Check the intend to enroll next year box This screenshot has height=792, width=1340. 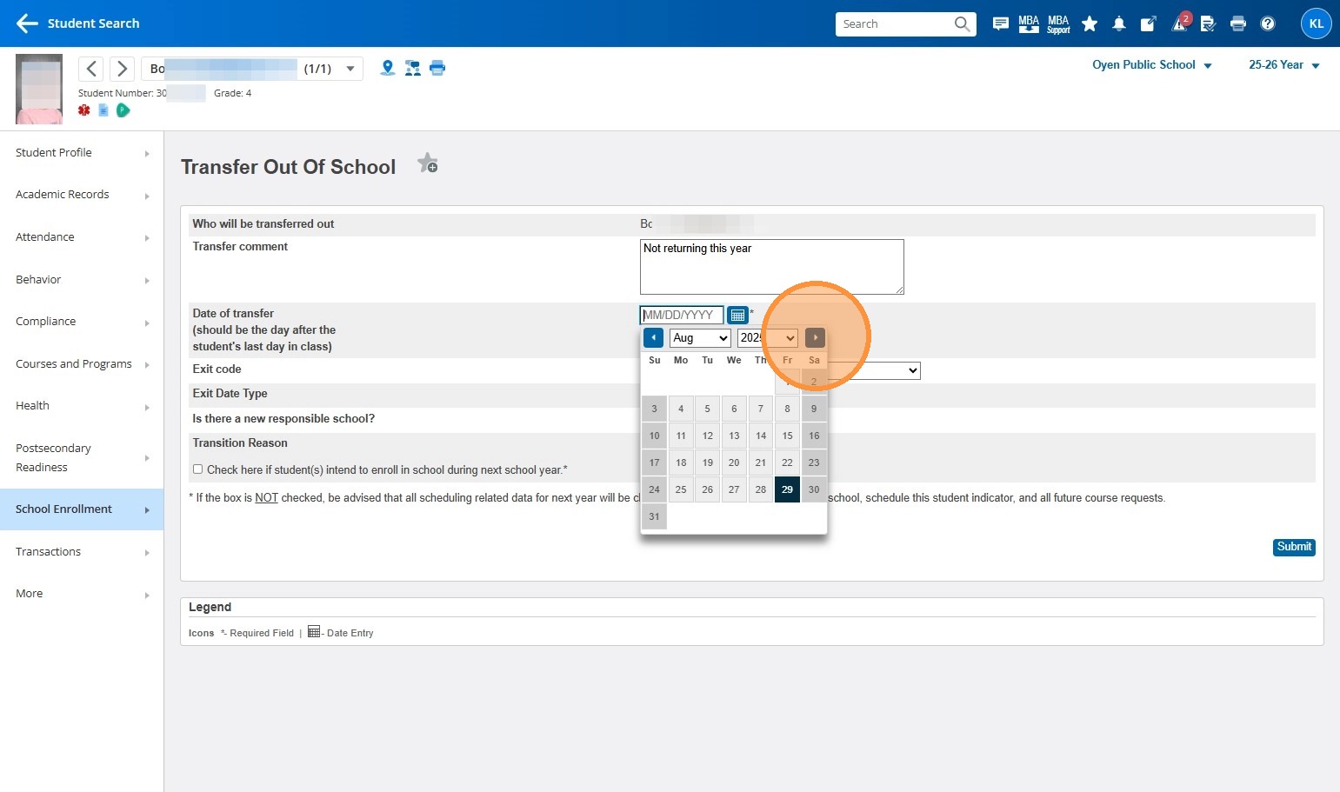(x=198, y=469)
